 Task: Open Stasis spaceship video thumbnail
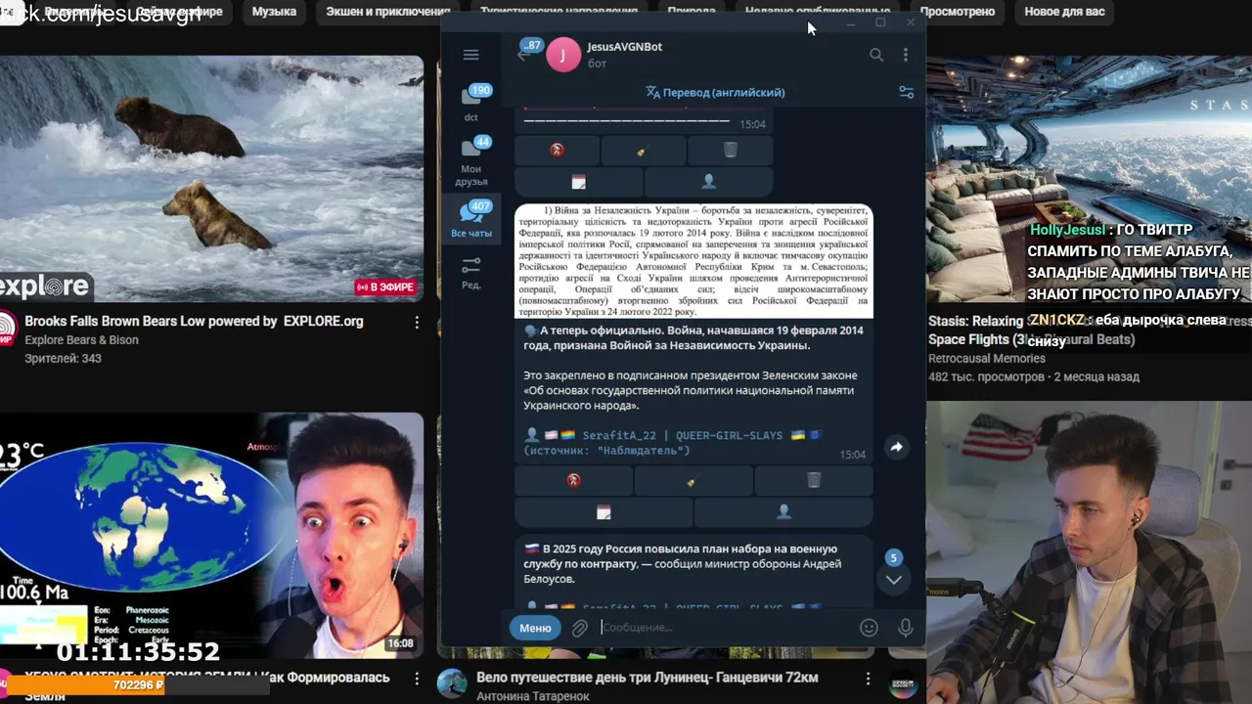[1089, 178]
